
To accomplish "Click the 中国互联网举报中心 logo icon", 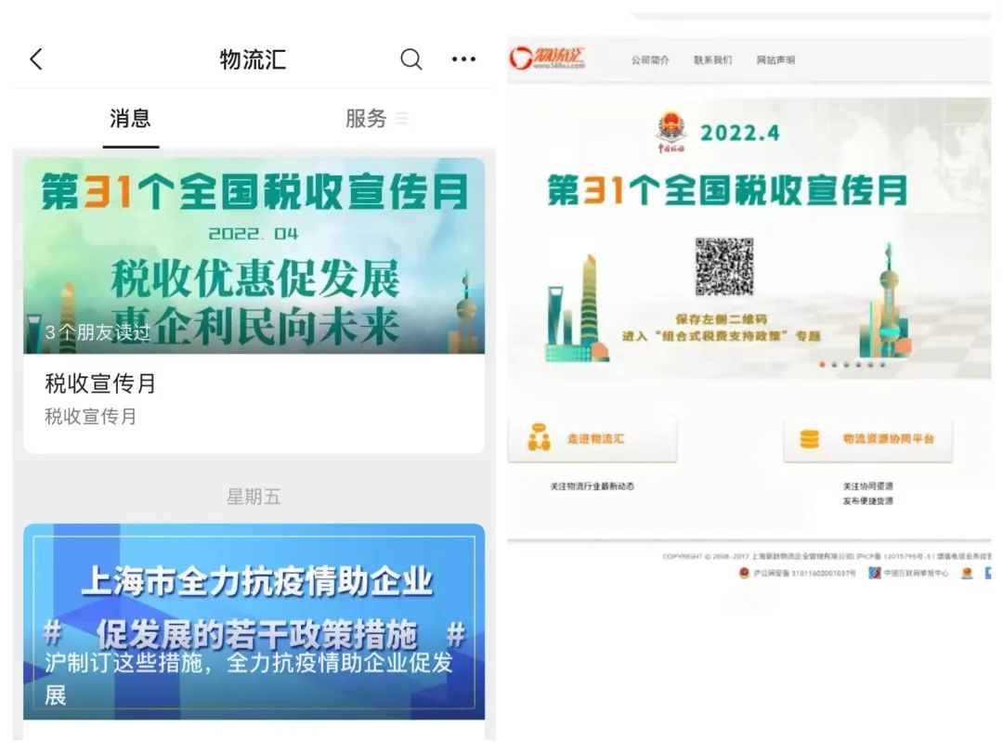I will [875, 573].
